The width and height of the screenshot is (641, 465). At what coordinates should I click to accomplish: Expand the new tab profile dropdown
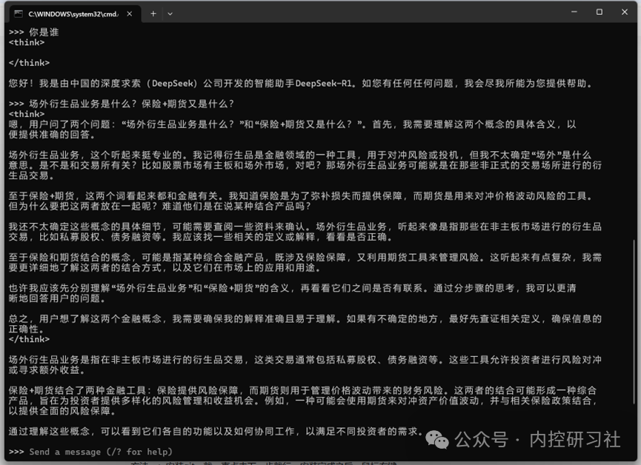pyautogui.click(x=170, y=14)
